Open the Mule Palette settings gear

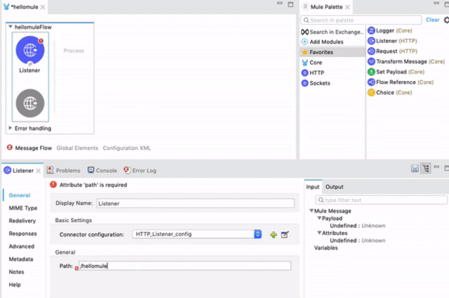click(446, 20)
